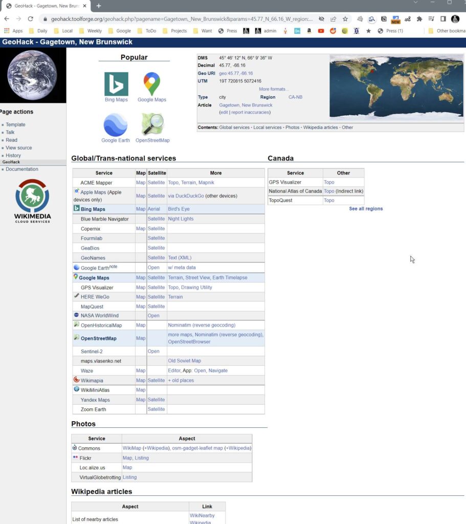The height and width of the screenshot is (524, 466).
Task: Open the Google Earth popular icon
Action: click(x=116, y=125)
